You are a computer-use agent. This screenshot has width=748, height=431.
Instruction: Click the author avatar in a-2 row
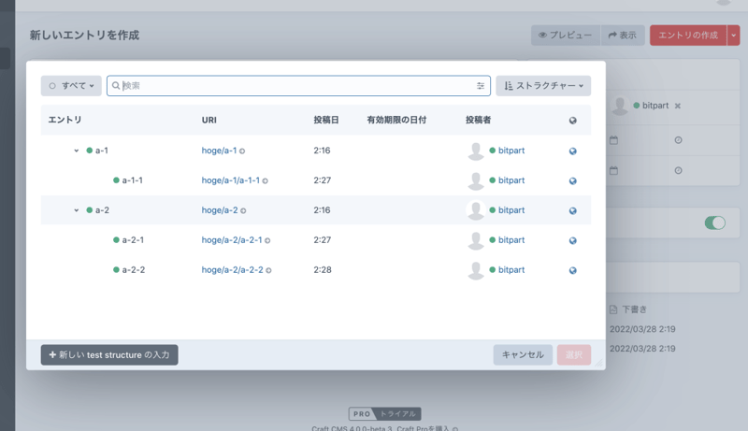476,210
